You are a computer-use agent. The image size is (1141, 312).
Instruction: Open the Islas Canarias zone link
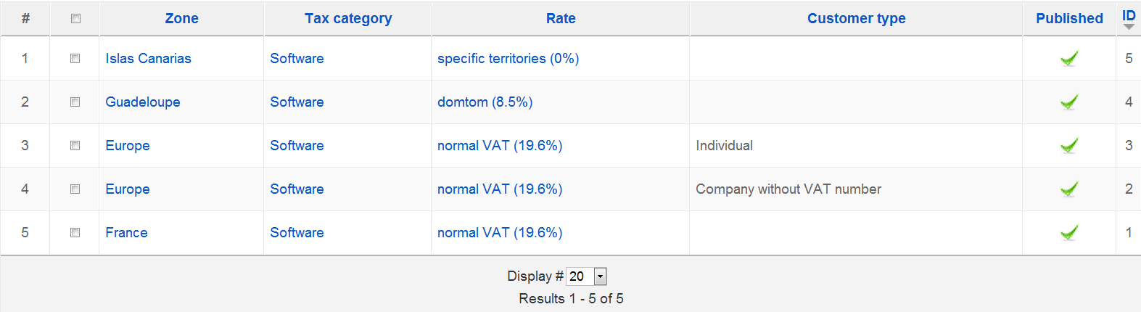coord(148,59)
